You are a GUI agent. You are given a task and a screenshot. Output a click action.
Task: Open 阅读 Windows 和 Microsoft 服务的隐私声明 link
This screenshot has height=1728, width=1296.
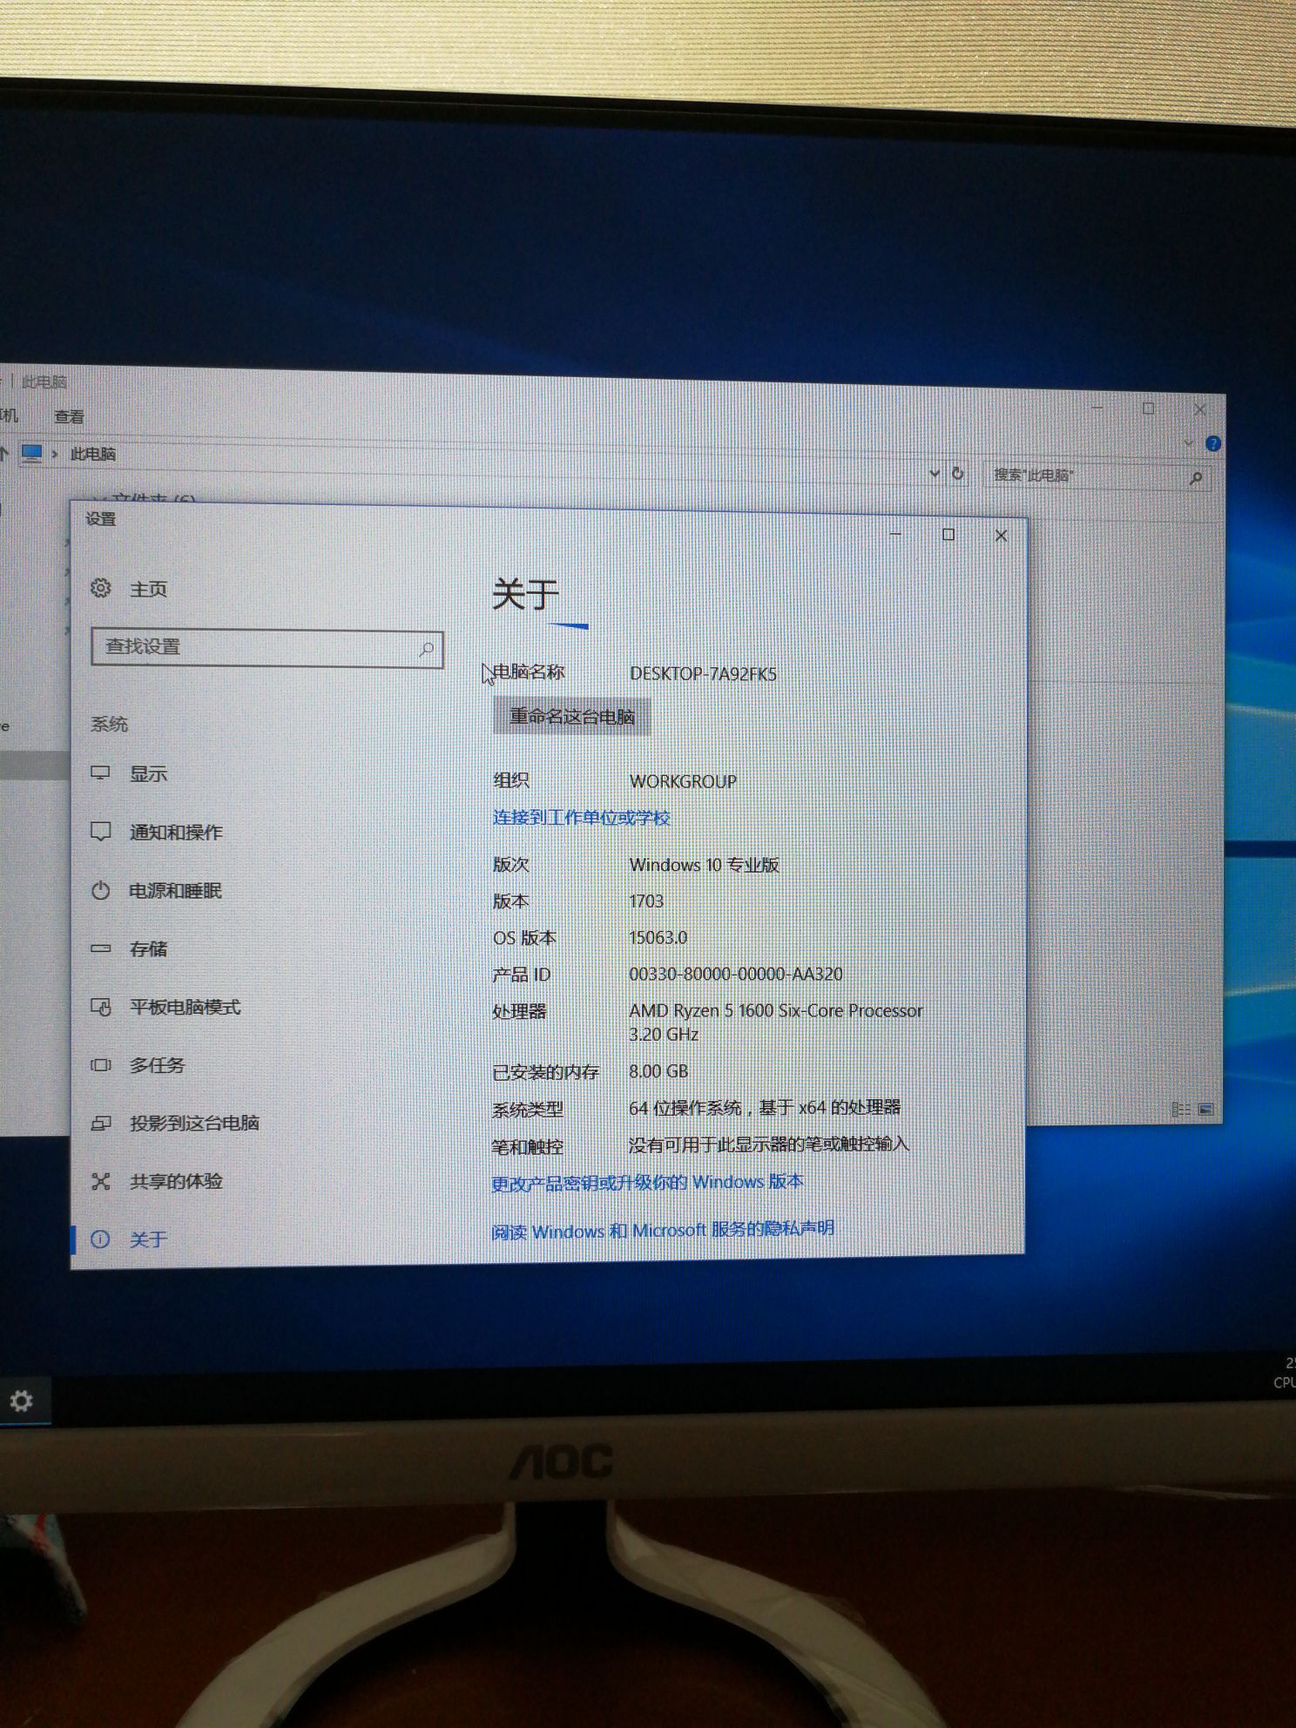(663, 1230)
